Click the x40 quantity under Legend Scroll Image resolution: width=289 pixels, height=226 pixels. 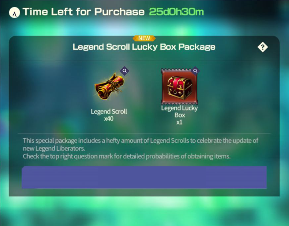point(109,118)
